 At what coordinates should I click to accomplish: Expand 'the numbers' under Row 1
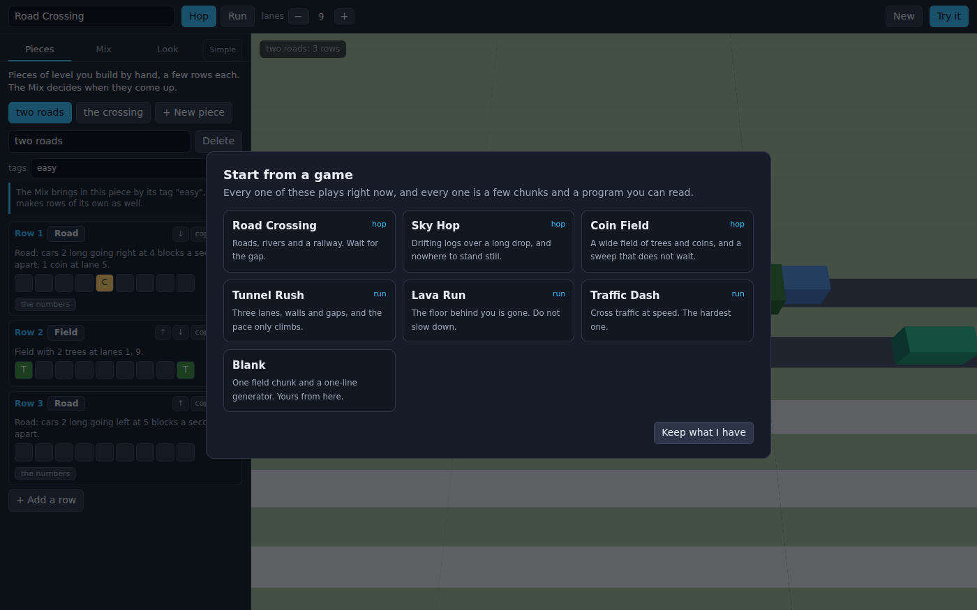tap(45, 305)
